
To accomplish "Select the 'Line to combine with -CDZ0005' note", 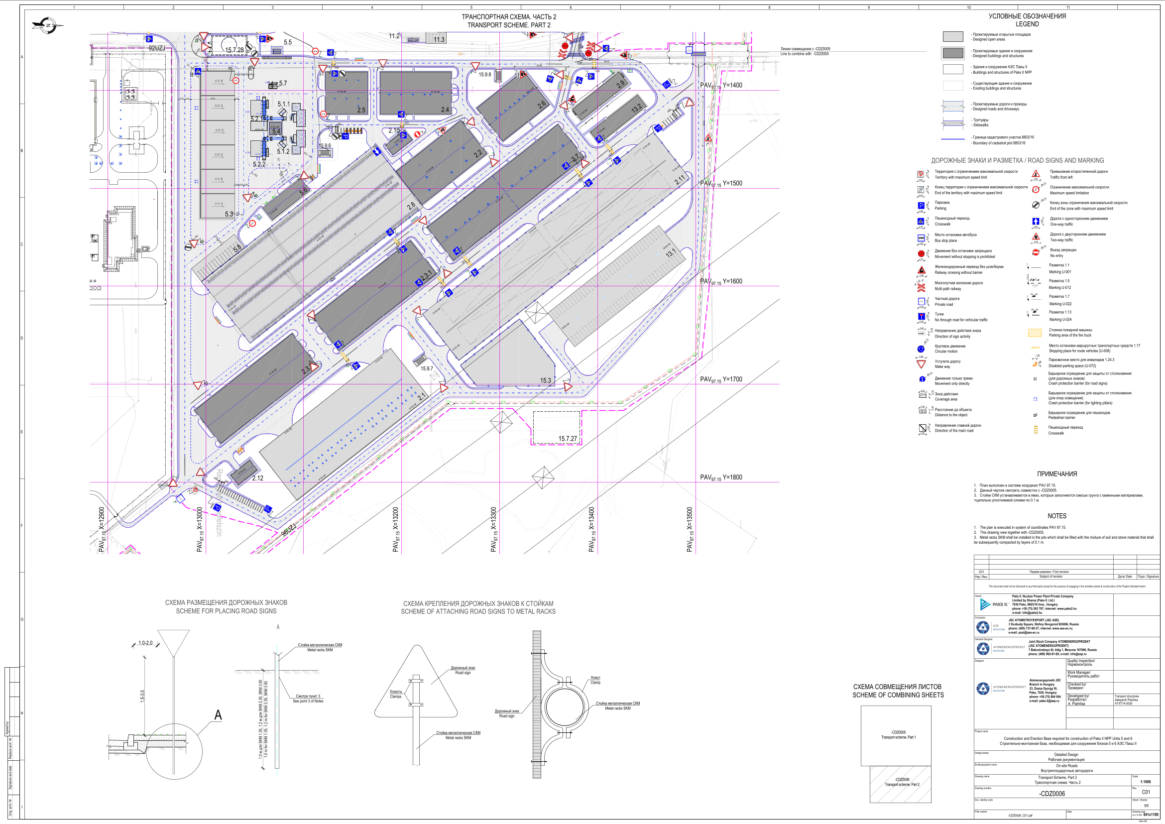I will pos(805,54).
